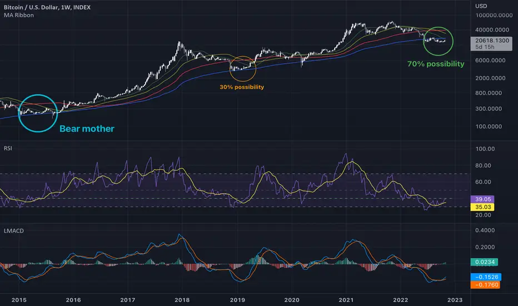518x306 pixels.
Task: Click the '70% possibility' annotation text
Action: (x=436, y=64)
